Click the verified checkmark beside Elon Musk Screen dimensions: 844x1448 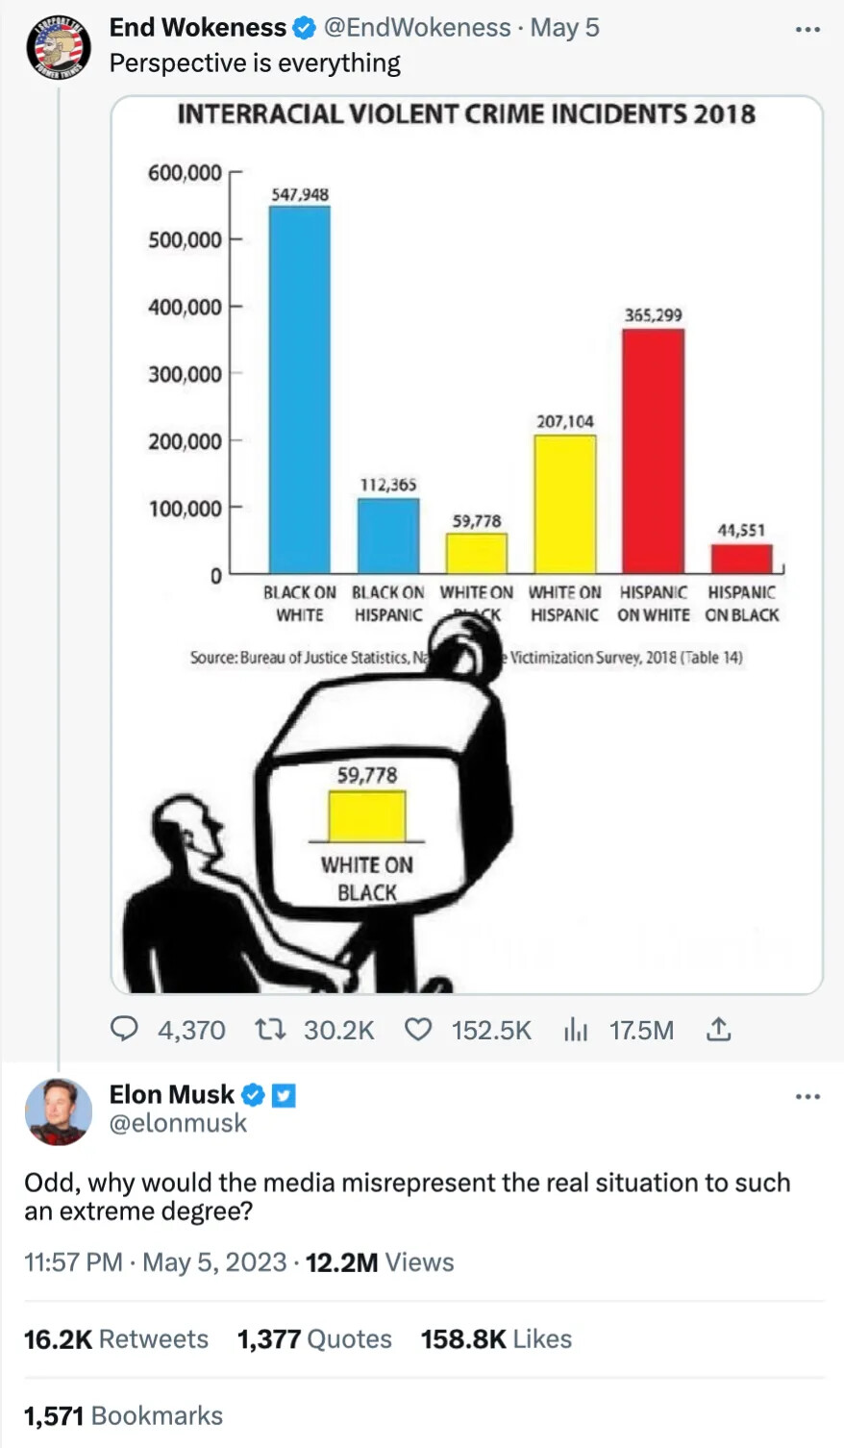click(x=253, y=1094)
